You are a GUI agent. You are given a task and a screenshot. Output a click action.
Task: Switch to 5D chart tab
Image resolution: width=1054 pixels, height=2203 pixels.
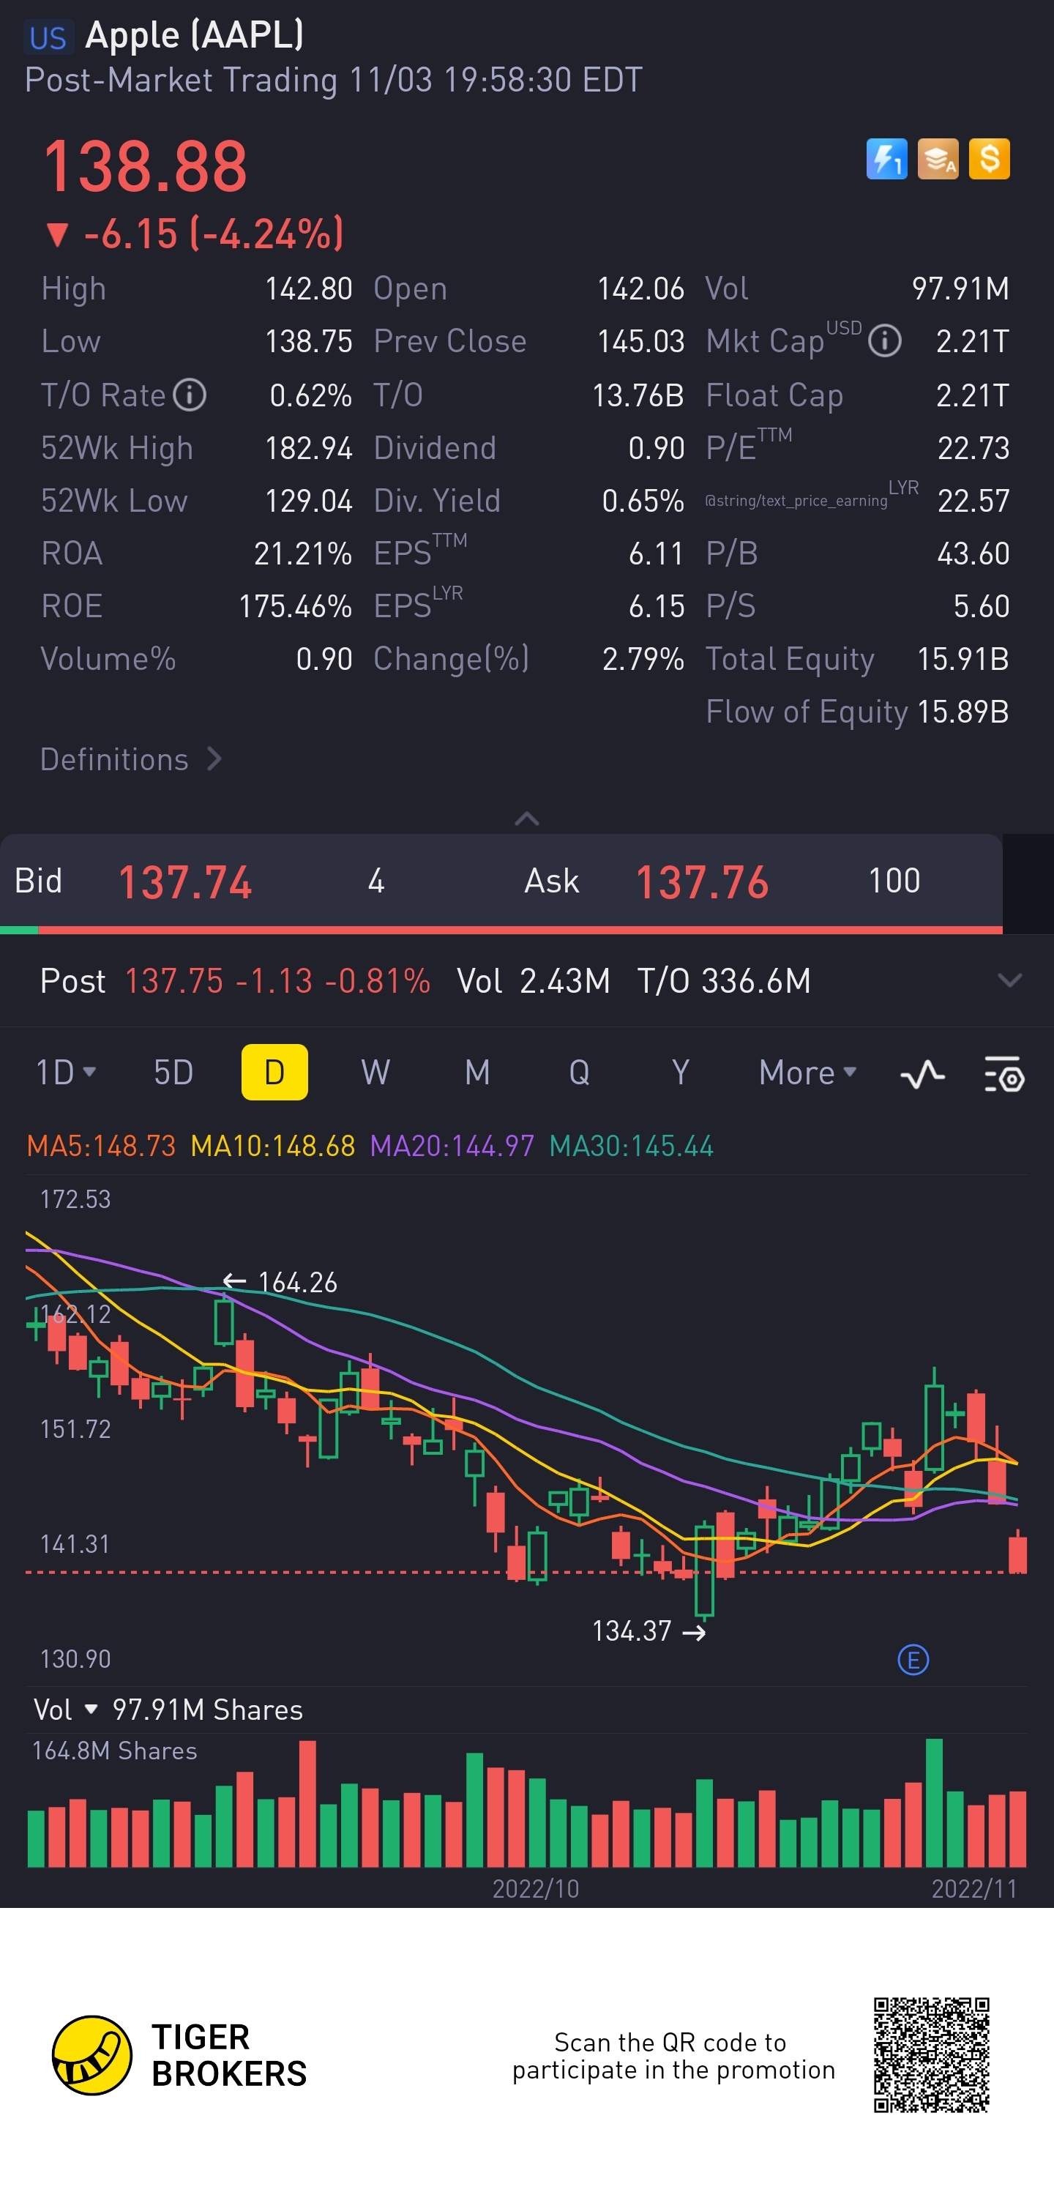pyautogui.click(x=173, y=1073)
